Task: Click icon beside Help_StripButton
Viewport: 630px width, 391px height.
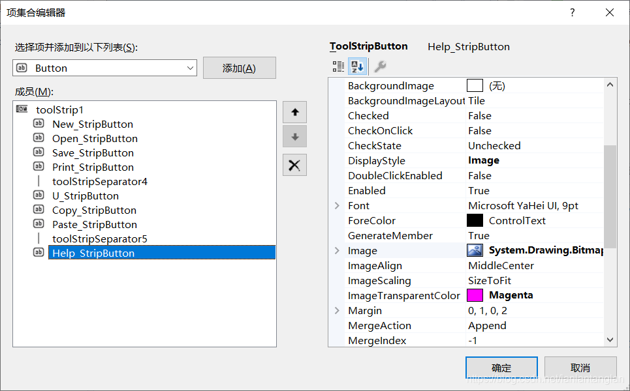Action: click(x=39, y=252)
